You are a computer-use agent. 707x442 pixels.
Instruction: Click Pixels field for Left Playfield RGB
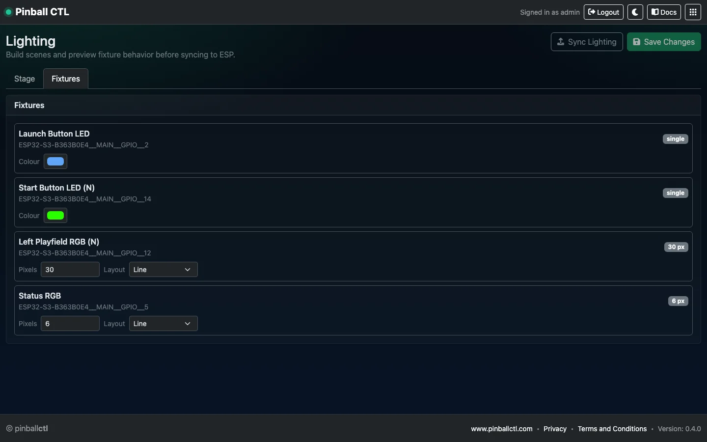click(x=70, y=270)
